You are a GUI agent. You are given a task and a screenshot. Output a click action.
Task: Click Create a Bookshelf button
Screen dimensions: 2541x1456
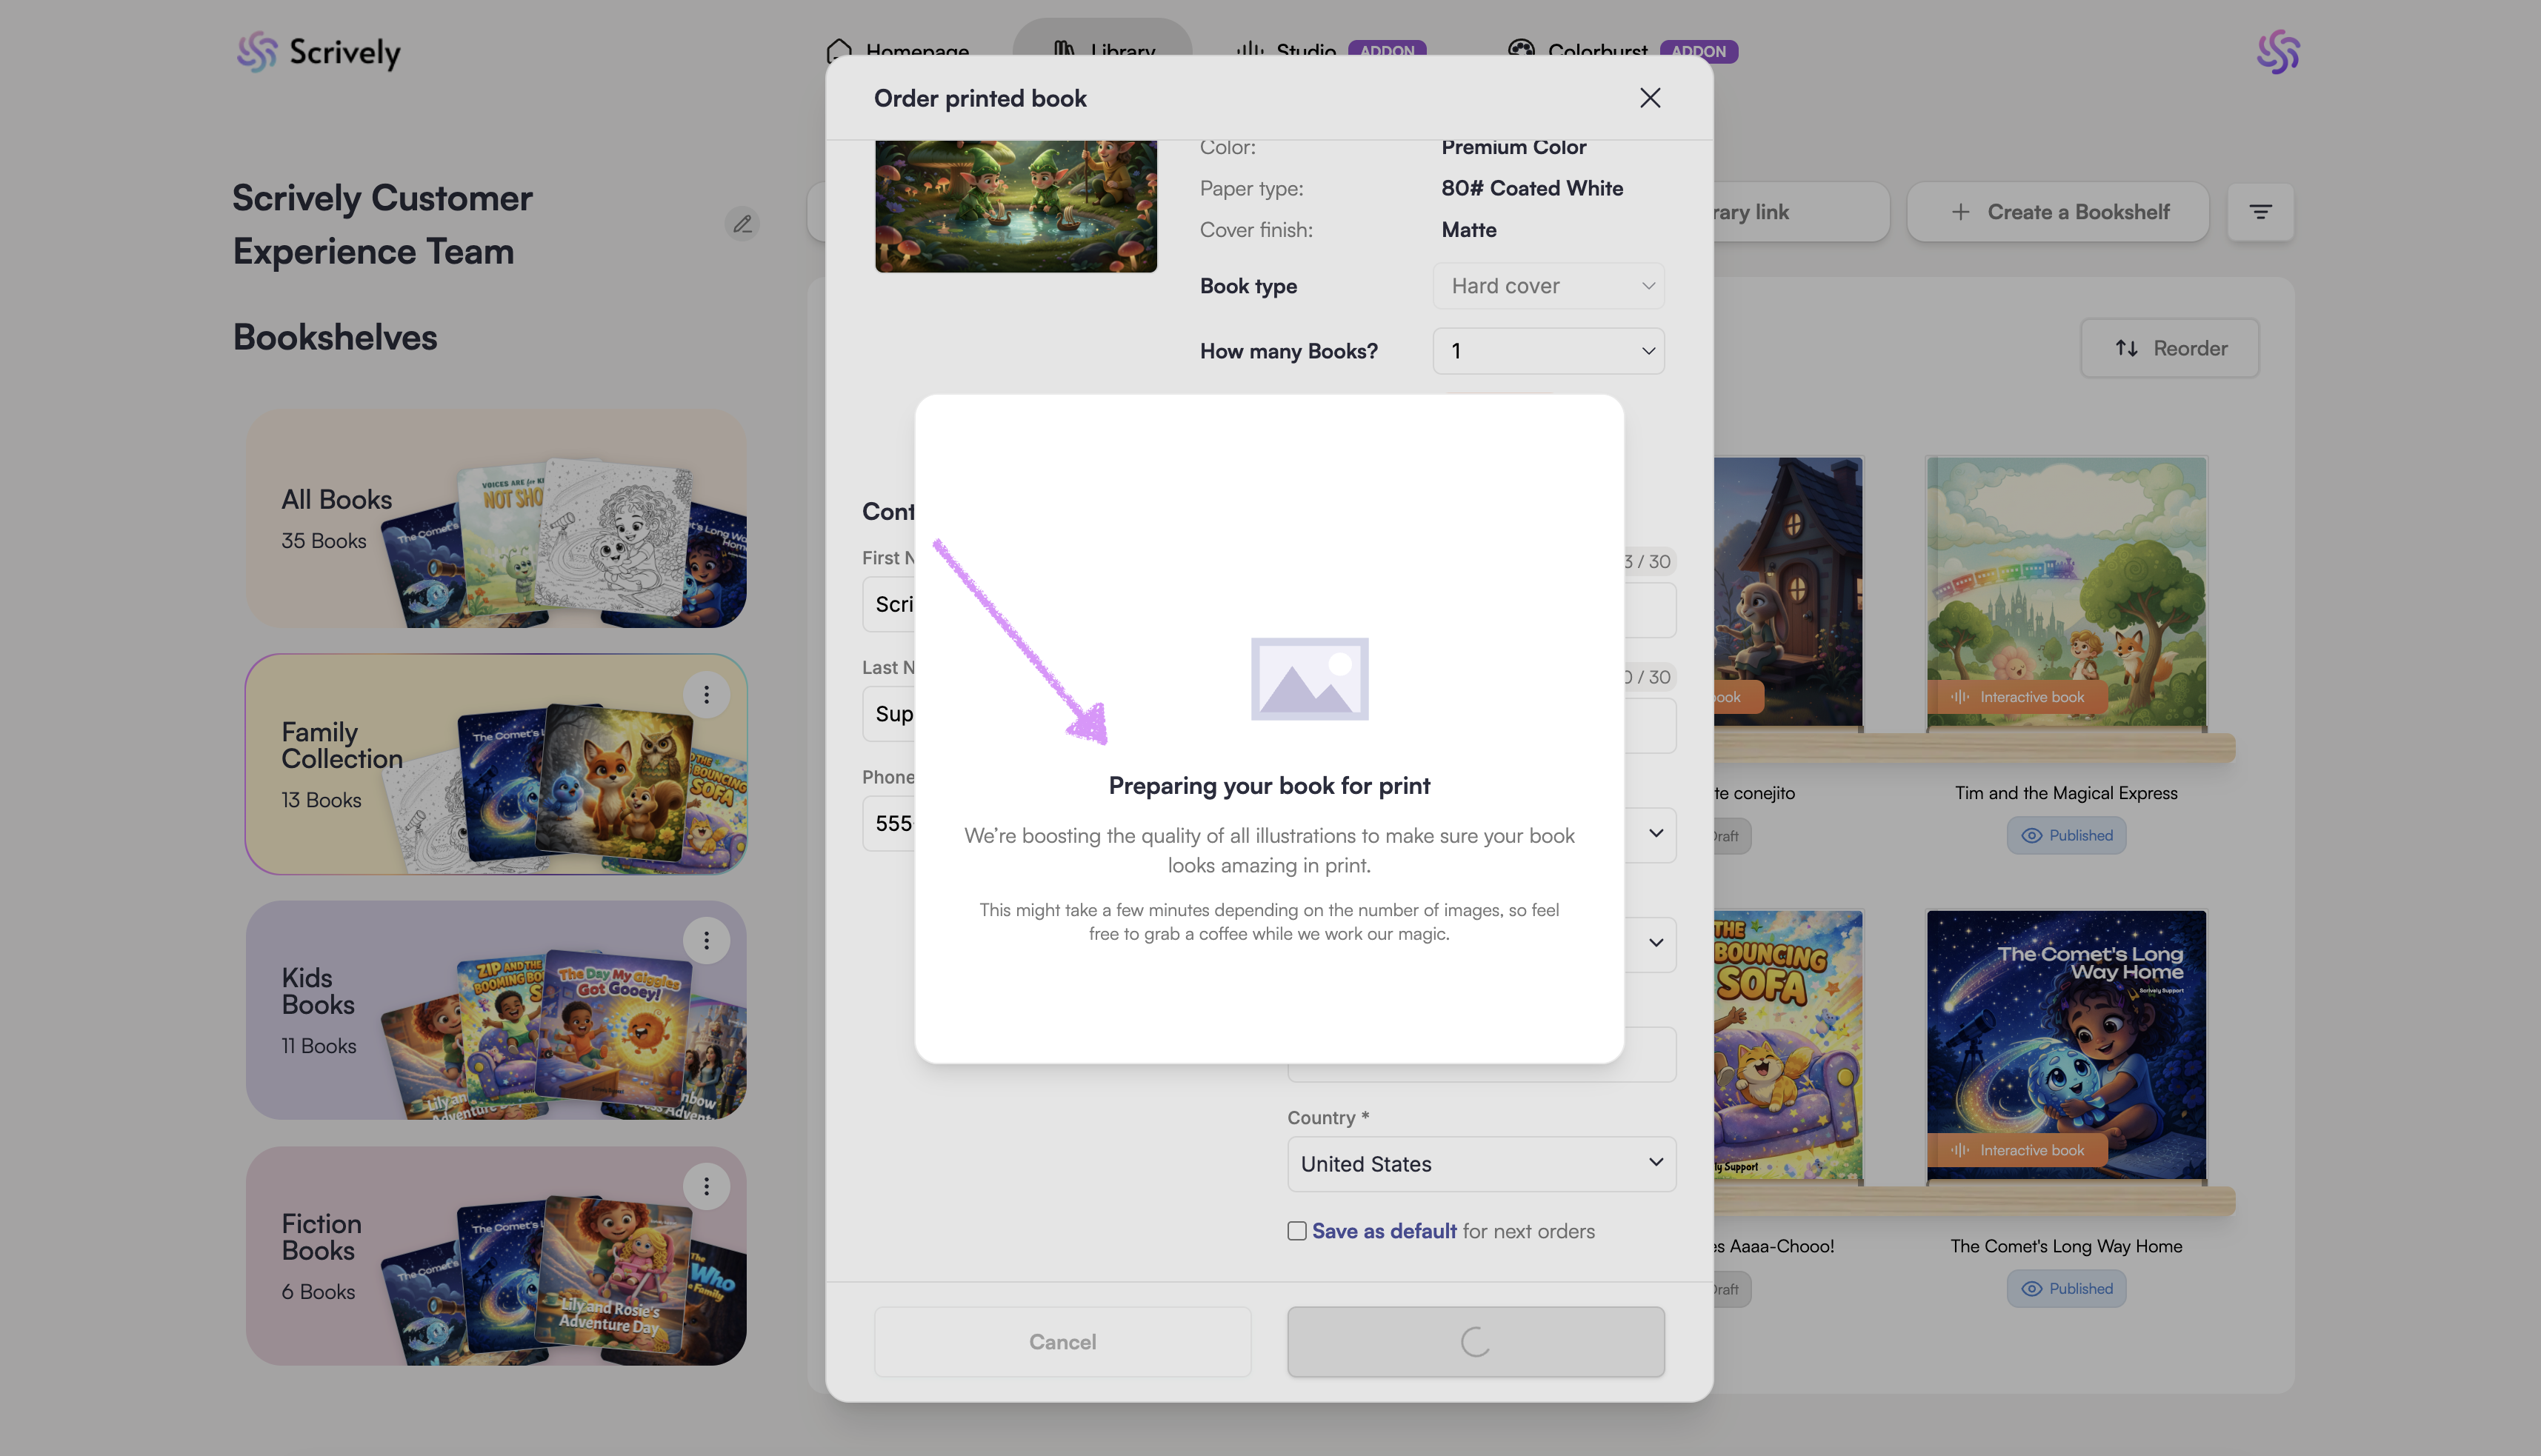[2058, 212]
